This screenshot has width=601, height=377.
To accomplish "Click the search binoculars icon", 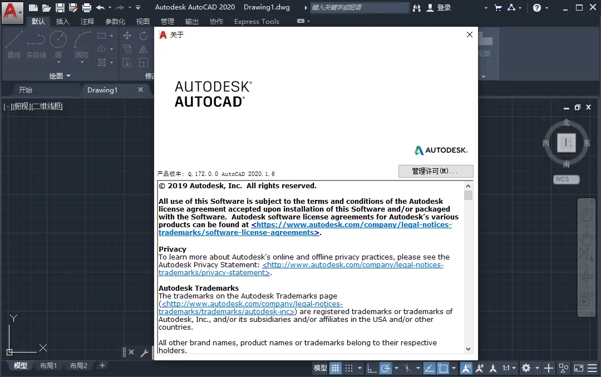I will [417, 7].
